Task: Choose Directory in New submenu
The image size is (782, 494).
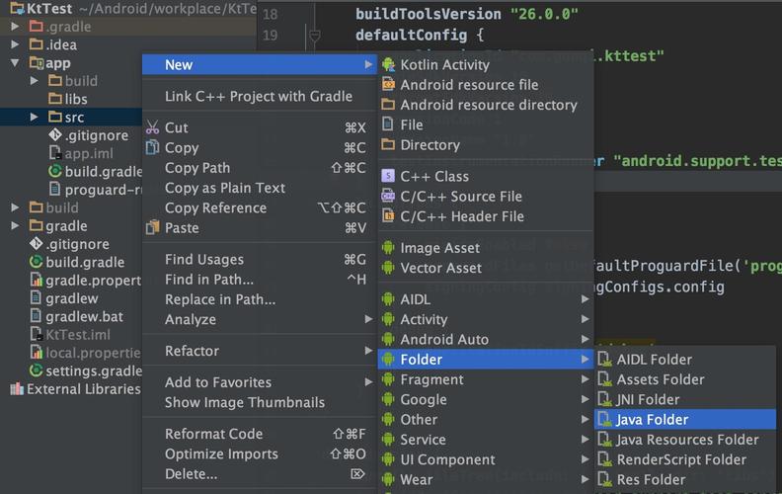Action: [x=486, y=144]
